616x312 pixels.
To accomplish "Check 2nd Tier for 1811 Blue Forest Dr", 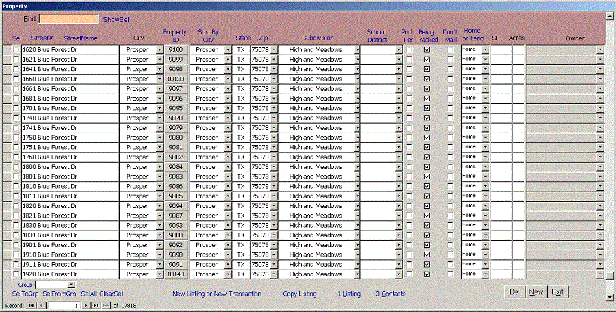I will coord(409,196).
